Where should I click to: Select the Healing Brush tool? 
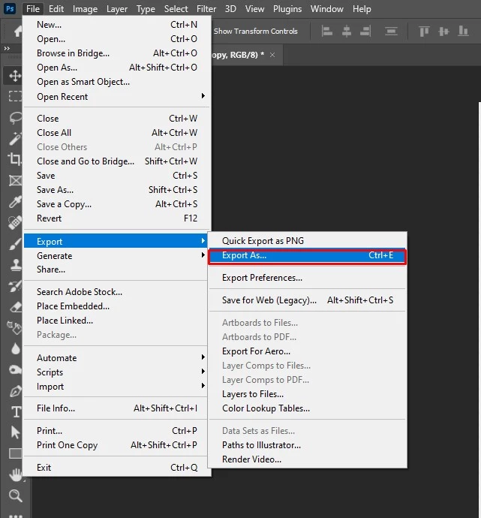click(15, 222)
